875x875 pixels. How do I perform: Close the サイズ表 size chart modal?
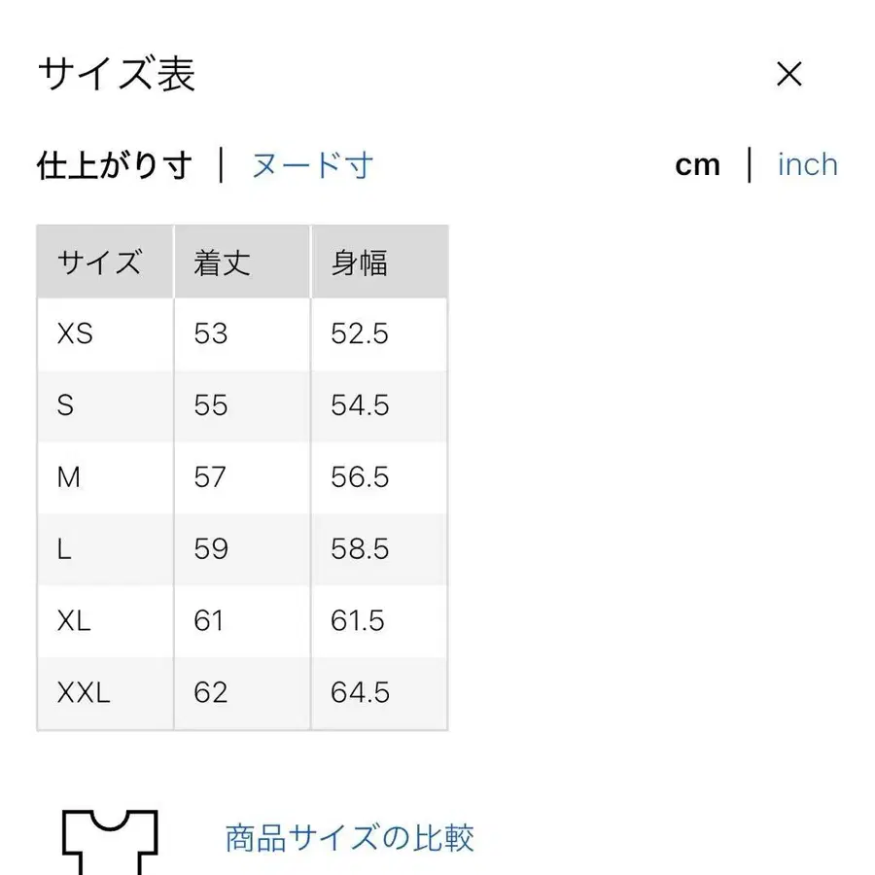pos(789,74)
